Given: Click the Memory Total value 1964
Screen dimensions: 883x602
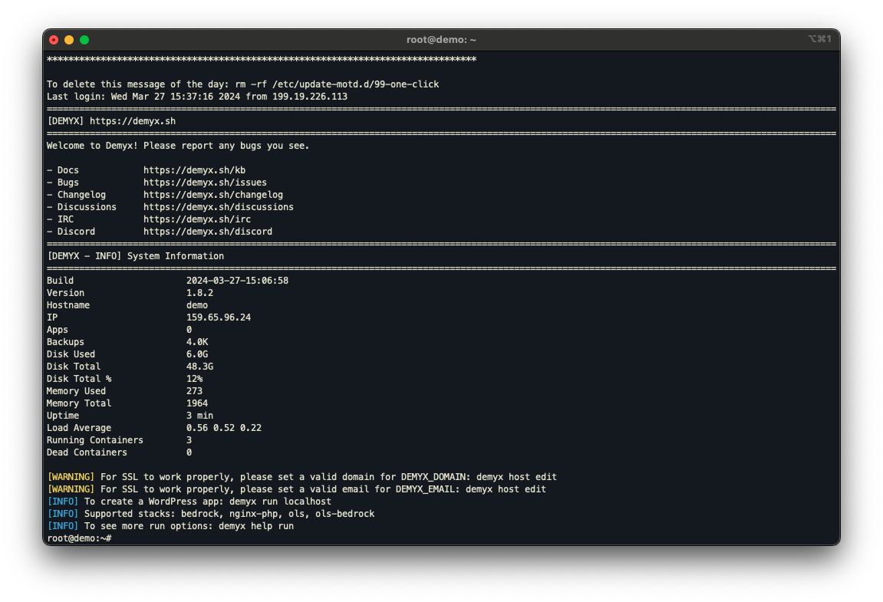Looking at the screenshot, I should [x=197, y=403].
